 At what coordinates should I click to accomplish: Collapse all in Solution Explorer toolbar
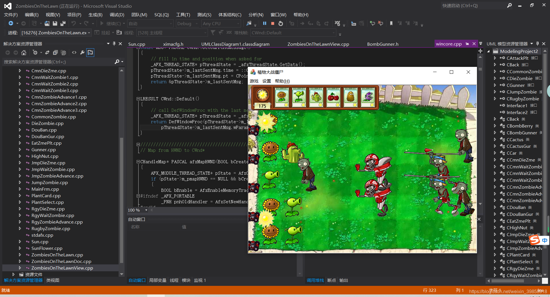tap(55, 53)
